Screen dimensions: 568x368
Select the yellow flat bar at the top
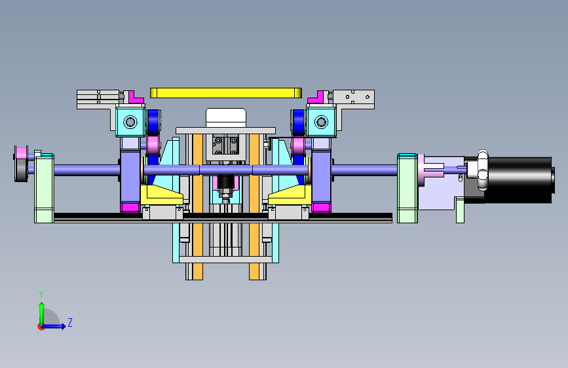[x=225, y=93]
